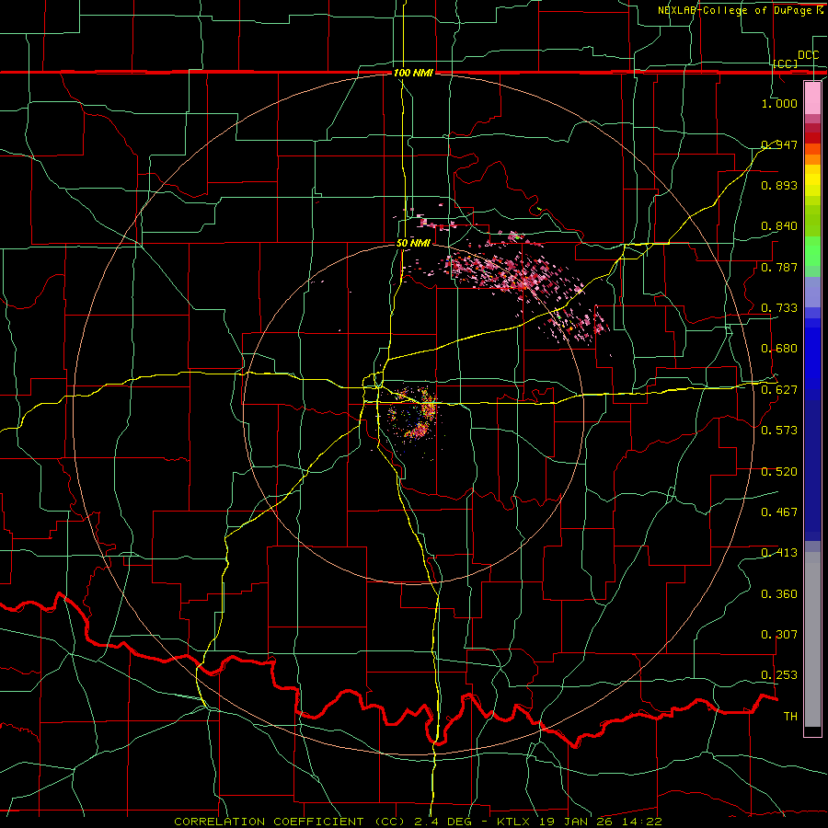
Task: Click the 0.307 scale value
Action: tap(779, 635)
